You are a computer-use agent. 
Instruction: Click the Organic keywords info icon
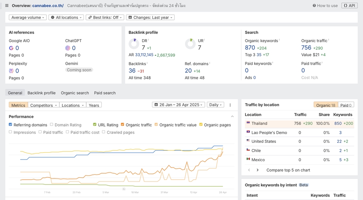[x=279, y=40]
